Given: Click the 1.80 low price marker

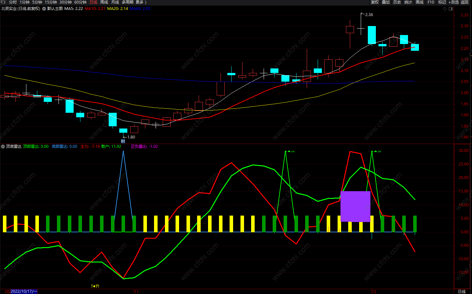Looking at the screenshot, I should (131, 137).
